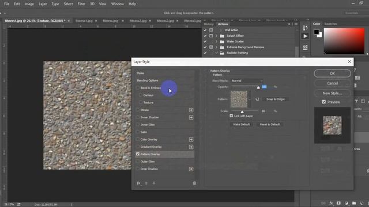The width and height of the screenshot is (369, 207).
Task: Collapse the Realistic Painting action set
Action: click(x=216, y=53)
